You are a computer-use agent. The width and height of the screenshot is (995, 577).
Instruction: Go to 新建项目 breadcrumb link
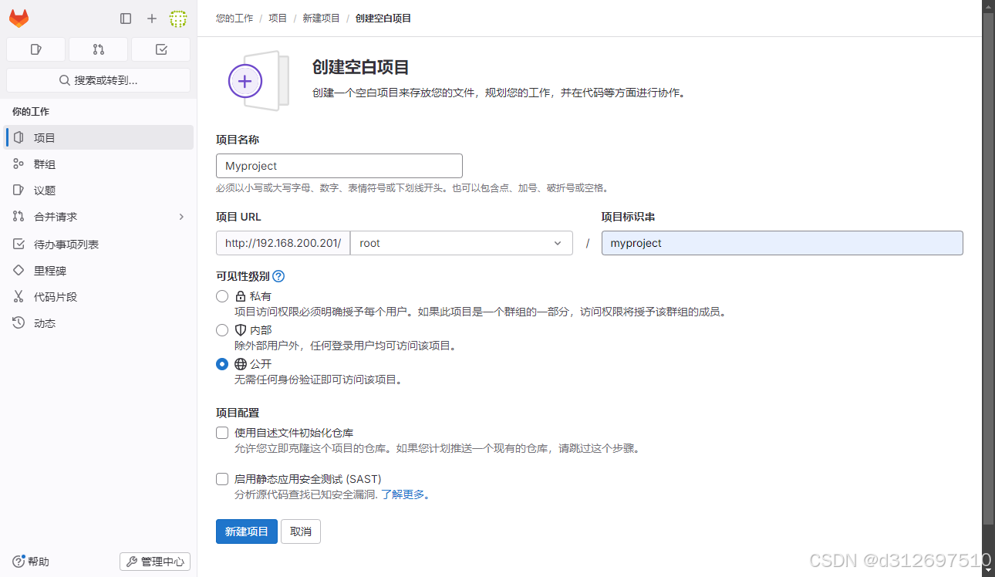click(x=321, y=18)
